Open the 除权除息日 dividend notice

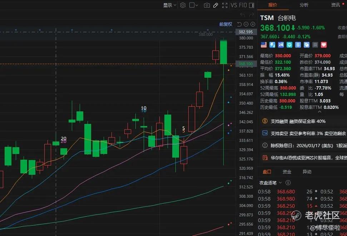tap(304, 145)
